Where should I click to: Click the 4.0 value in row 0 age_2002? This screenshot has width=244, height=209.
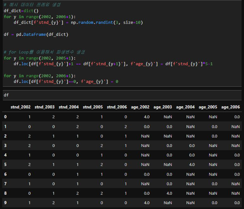[x=147, y=117]
